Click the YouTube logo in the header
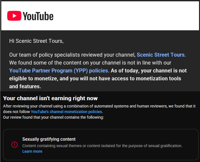The width and height of the screenshot is (200, 162). 30,16
